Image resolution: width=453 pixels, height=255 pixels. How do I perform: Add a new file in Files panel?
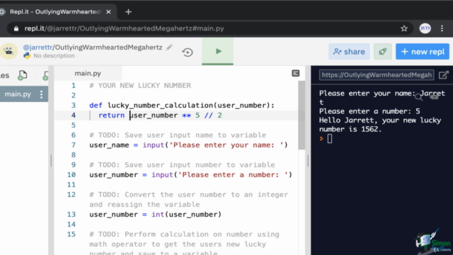click(22, 76)
